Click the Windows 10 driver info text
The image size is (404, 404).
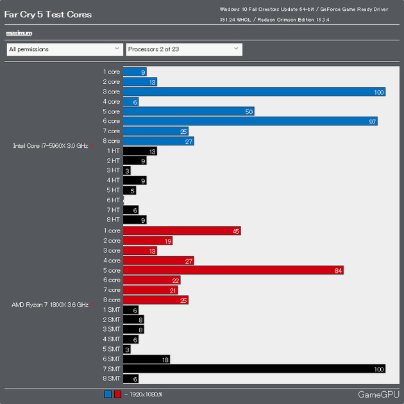(304, 15)
